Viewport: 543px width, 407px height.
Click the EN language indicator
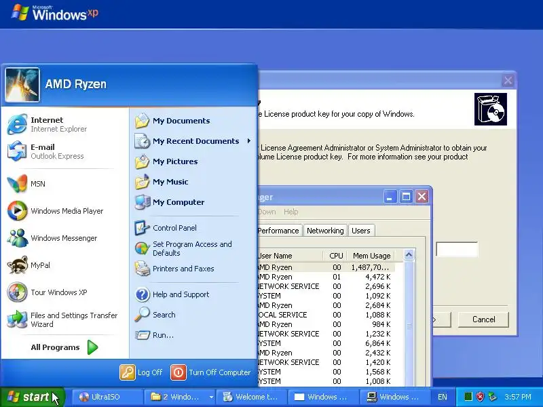[443, 397]
